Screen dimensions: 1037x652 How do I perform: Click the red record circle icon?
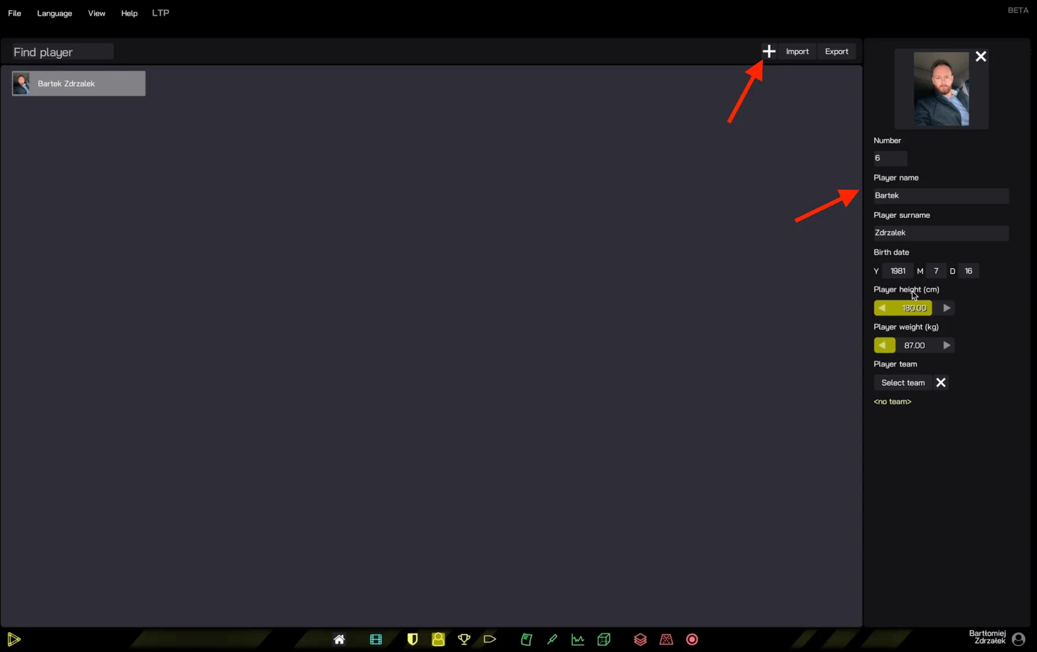[692, 639]
